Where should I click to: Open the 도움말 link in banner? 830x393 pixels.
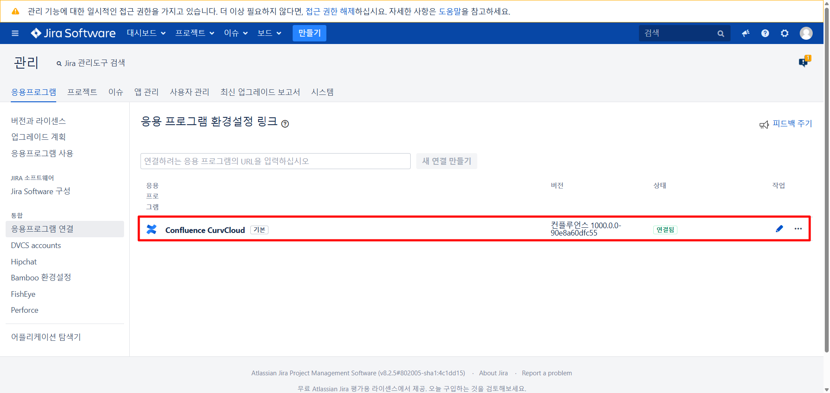[x=450, y=12]
